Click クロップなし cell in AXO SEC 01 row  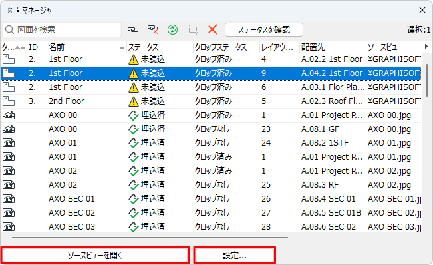click(x=212, y=199)
